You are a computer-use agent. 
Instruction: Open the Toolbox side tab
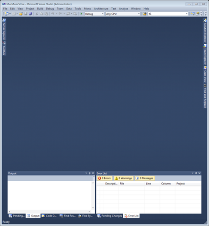[x=4, y=48]
